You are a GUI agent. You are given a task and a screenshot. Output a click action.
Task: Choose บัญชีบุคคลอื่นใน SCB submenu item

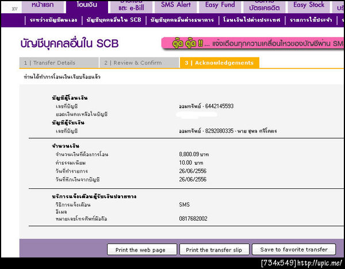click(x=114, y=20)
